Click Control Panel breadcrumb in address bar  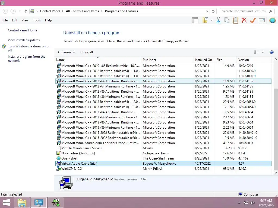click(x=50, y=11)
